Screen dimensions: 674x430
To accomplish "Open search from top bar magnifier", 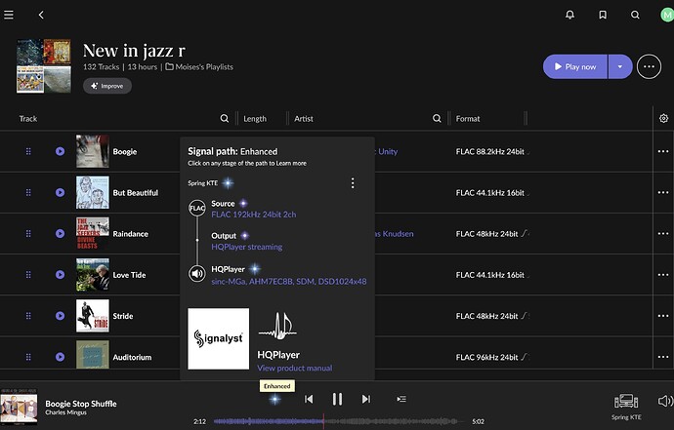I will 635,15.
